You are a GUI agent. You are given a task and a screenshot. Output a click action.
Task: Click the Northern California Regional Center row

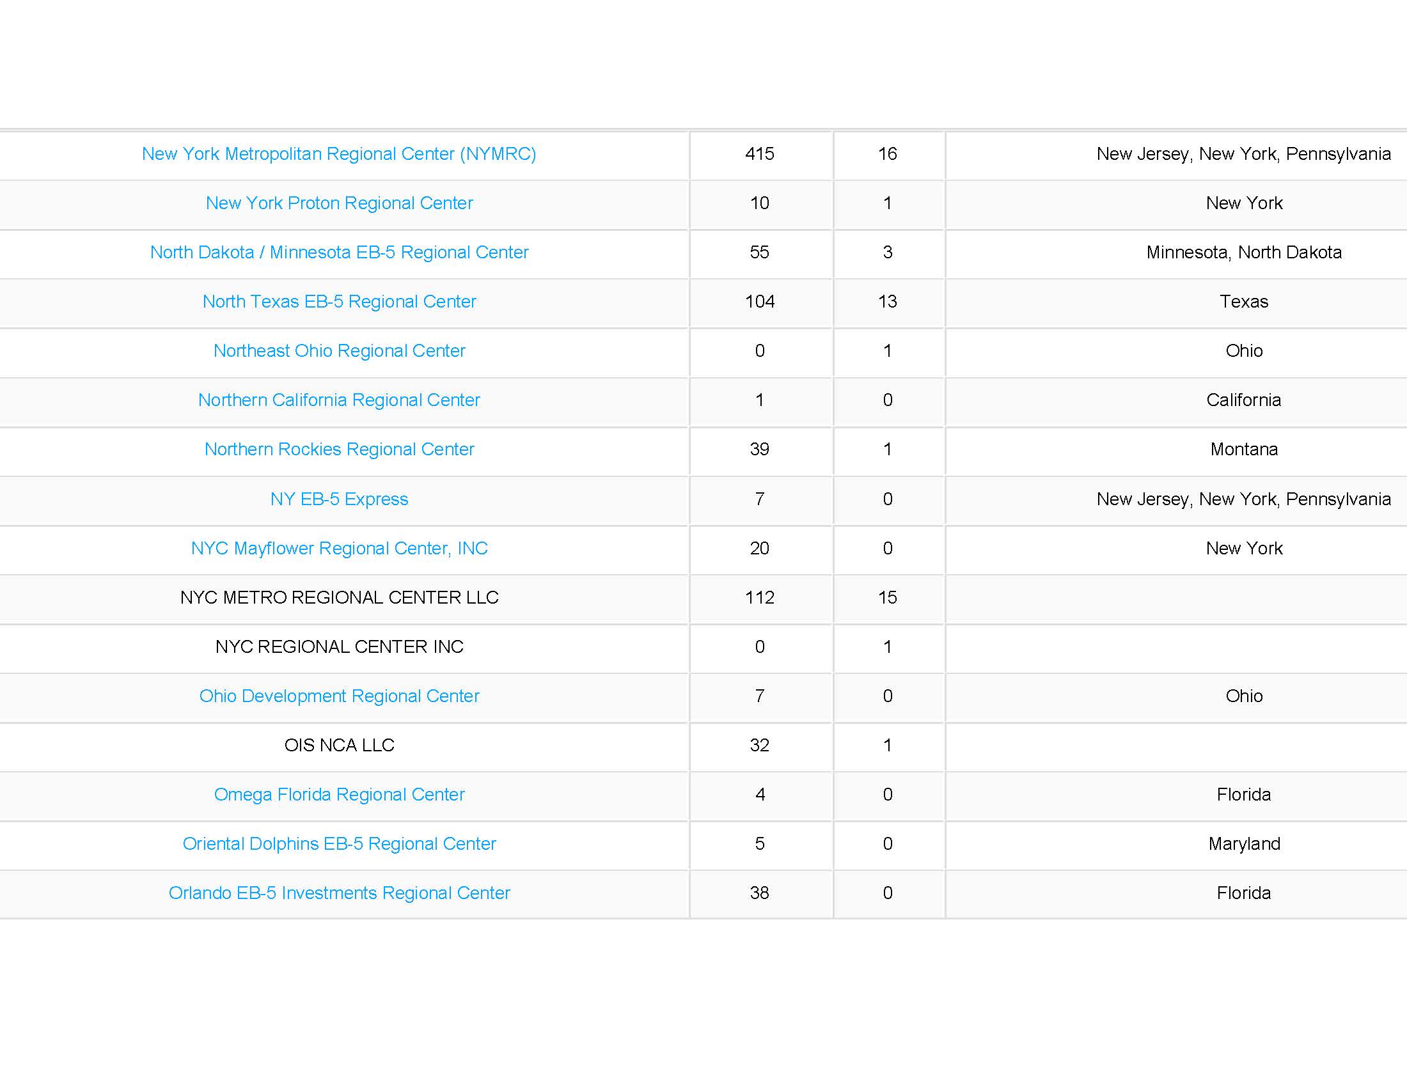click(x=703, y=400)
